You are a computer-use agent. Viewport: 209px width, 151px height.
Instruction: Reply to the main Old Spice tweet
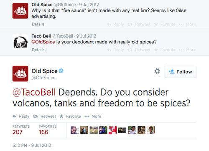[x=21, y=116]
